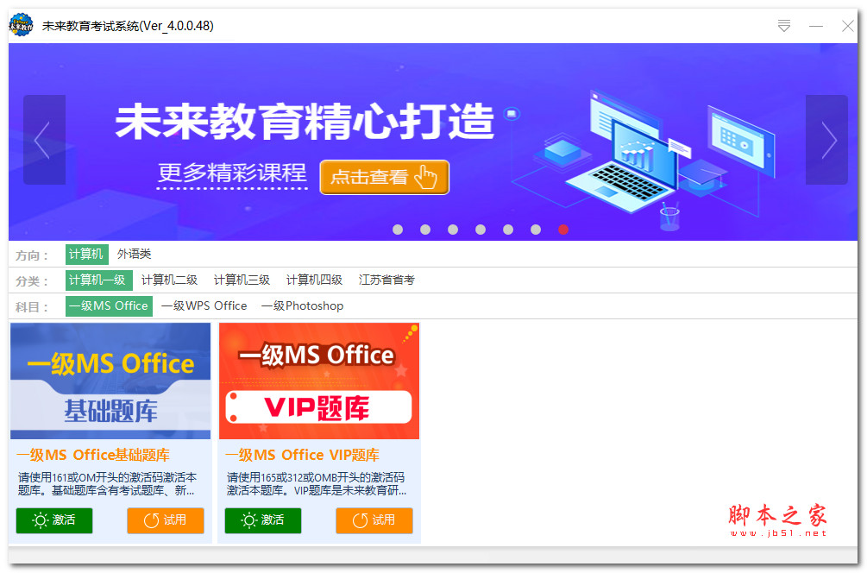The height and width of the screenshot is (573, 867).
Task: Open the 基础题库 card thumbnail
Action: (110, 381)
